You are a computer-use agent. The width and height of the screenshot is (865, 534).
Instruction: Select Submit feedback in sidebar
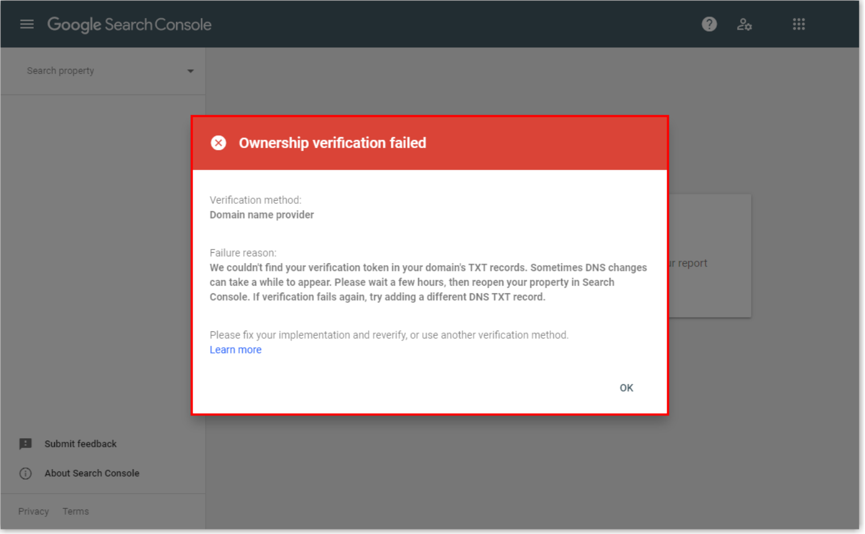coord(80,444)
